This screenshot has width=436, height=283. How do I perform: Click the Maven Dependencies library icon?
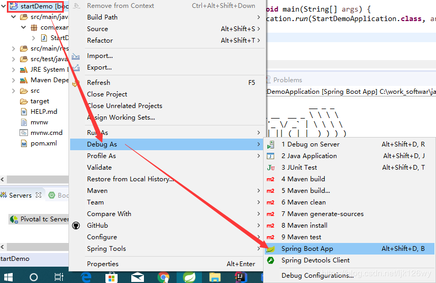pos(24,80)
